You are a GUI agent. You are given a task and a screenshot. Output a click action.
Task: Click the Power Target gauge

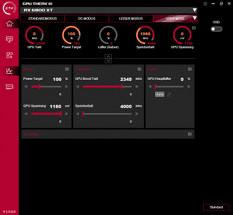pos(71,35)
